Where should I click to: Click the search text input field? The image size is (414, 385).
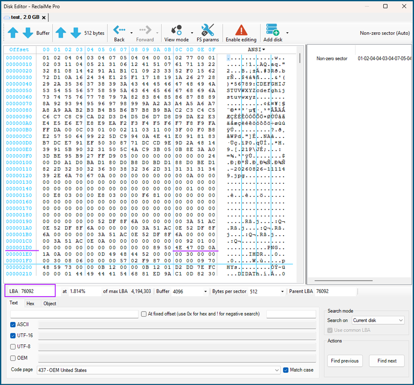(74, 314)
